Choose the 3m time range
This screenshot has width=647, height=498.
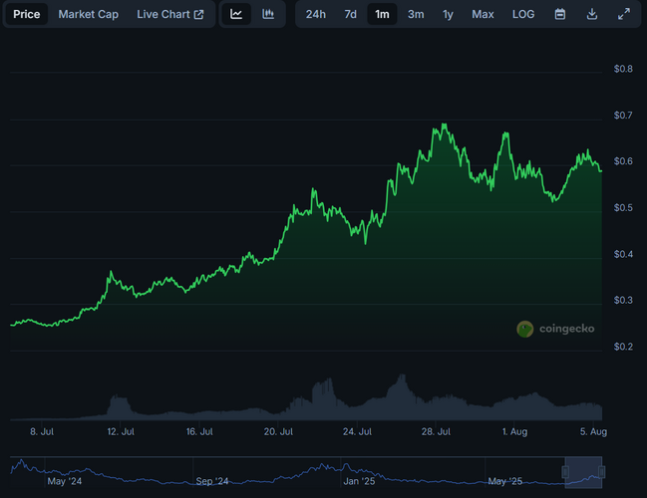click(416, 14)
